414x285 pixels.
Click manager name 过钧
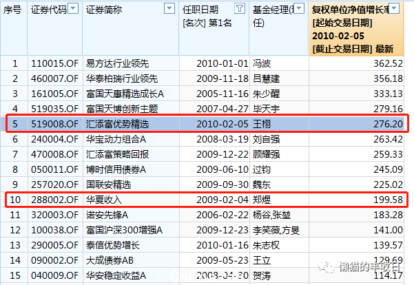pos(261,169)
